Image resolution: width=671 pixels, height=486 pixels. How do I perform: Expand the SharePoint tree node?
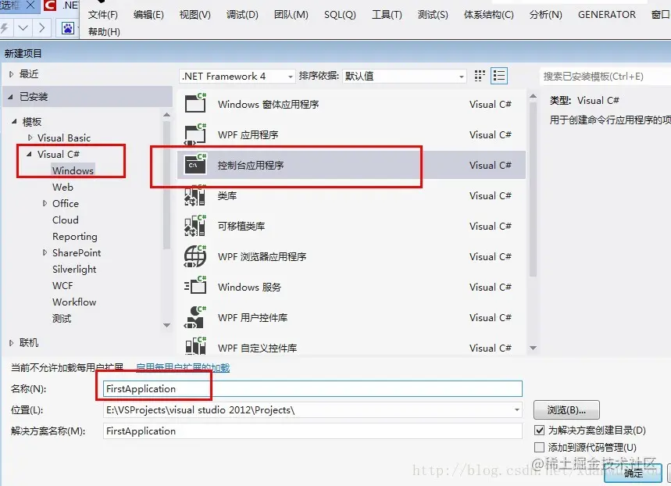45,252
